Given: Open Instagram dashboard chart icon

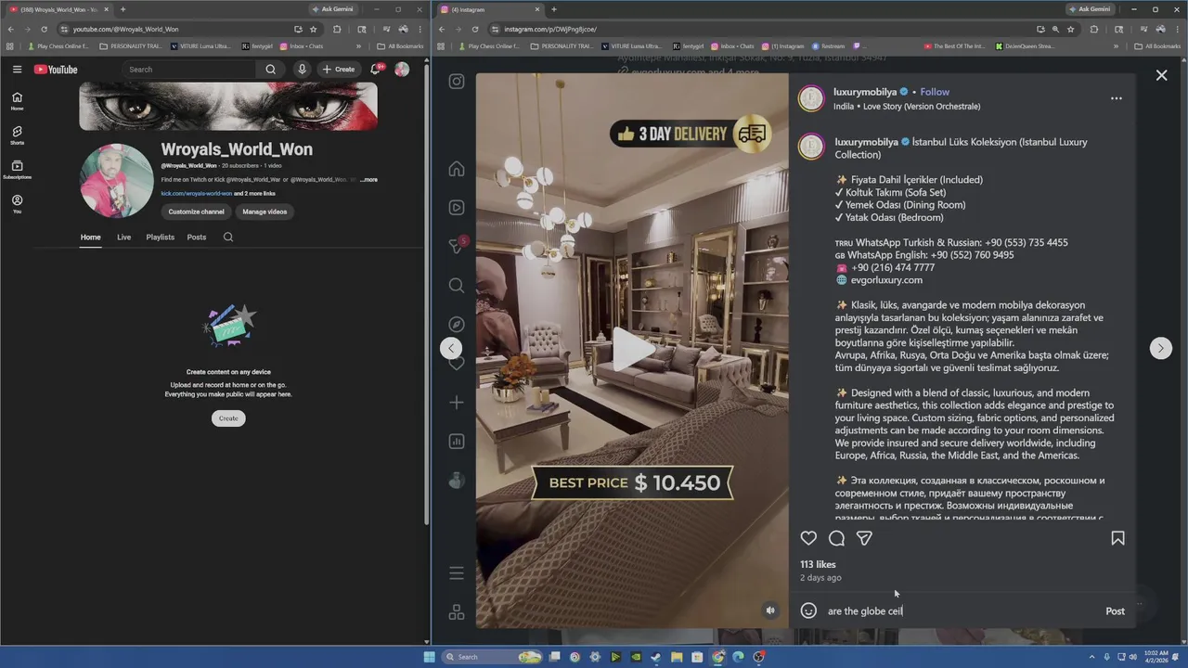Looking at the screenshot, I should point(457,442).
